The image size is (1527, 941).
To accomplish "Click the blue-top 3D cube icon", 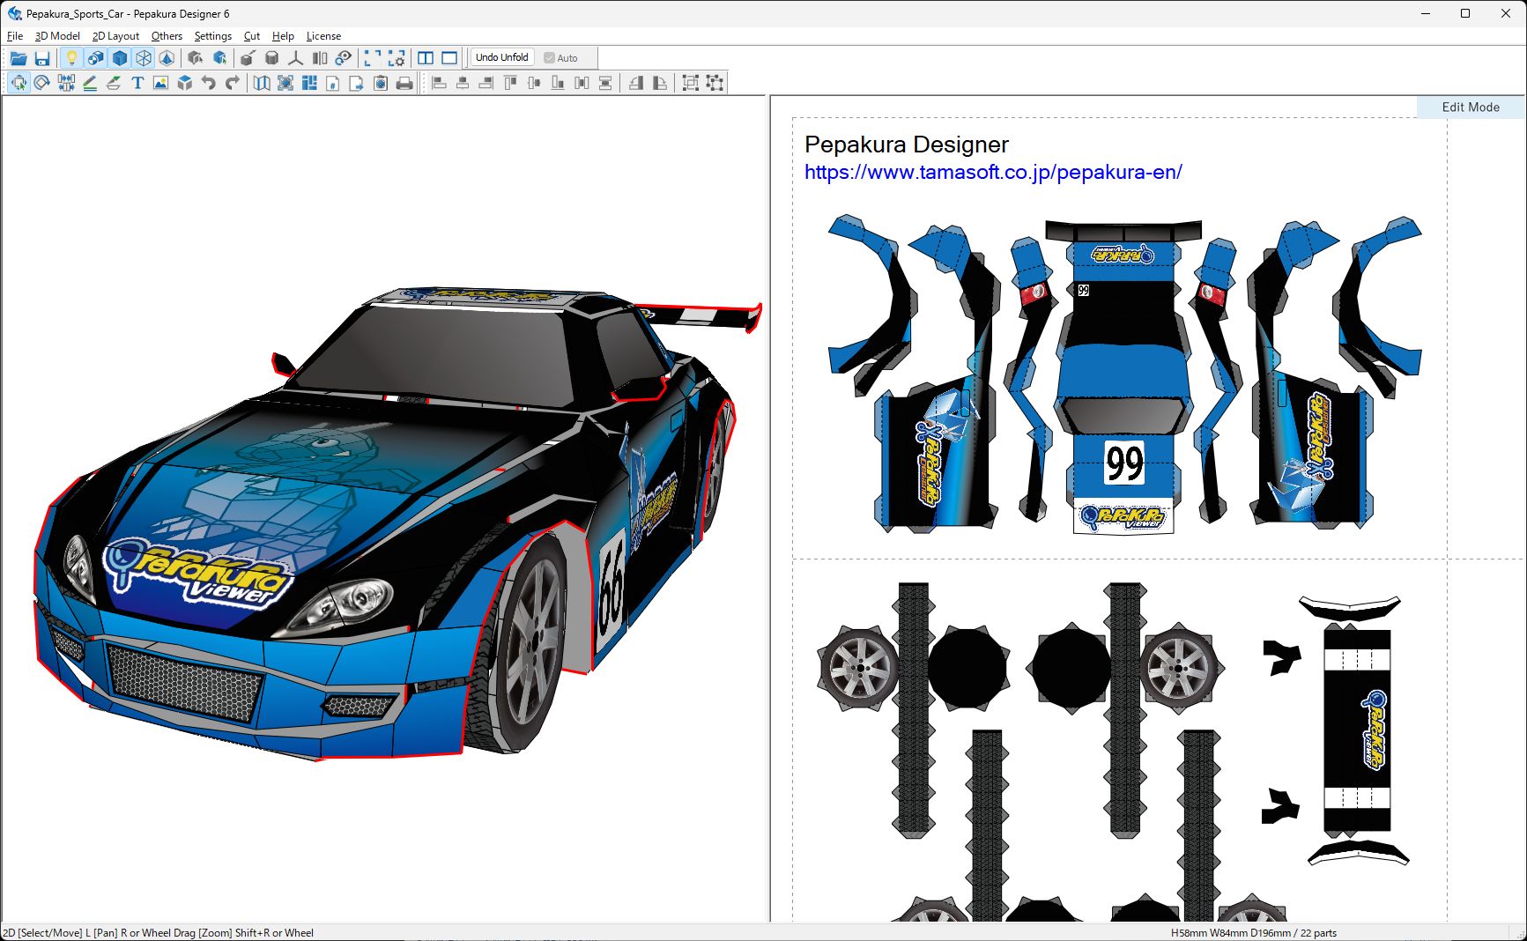I will pos(185,83).
